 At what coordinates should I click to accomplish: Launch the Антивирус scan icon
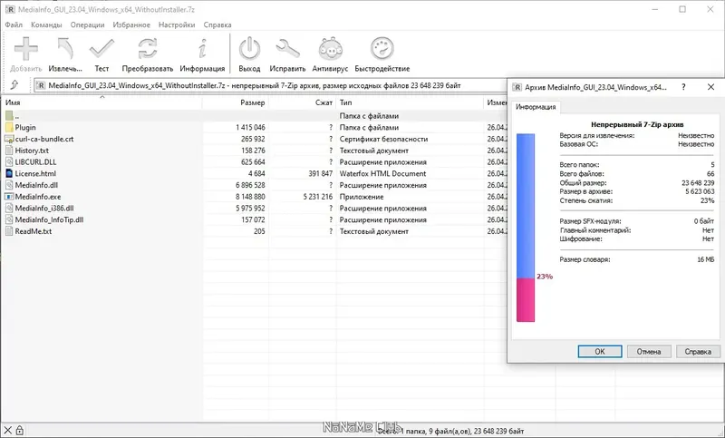330,49
